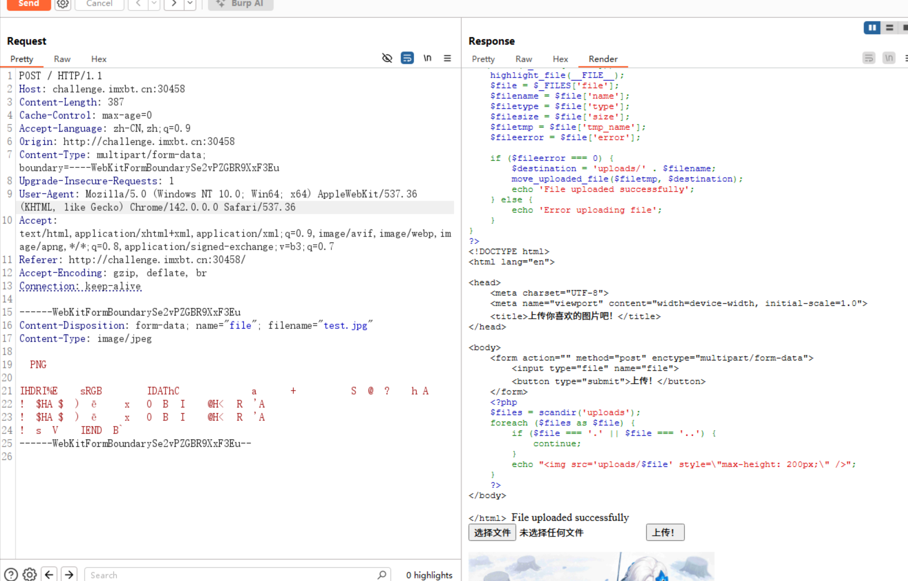Click the Burp AI button
The image size is (908, 581).
click(240, 4)
